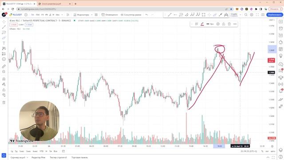
Task: Toggle the lock all drawings icon
Action: 4,90
